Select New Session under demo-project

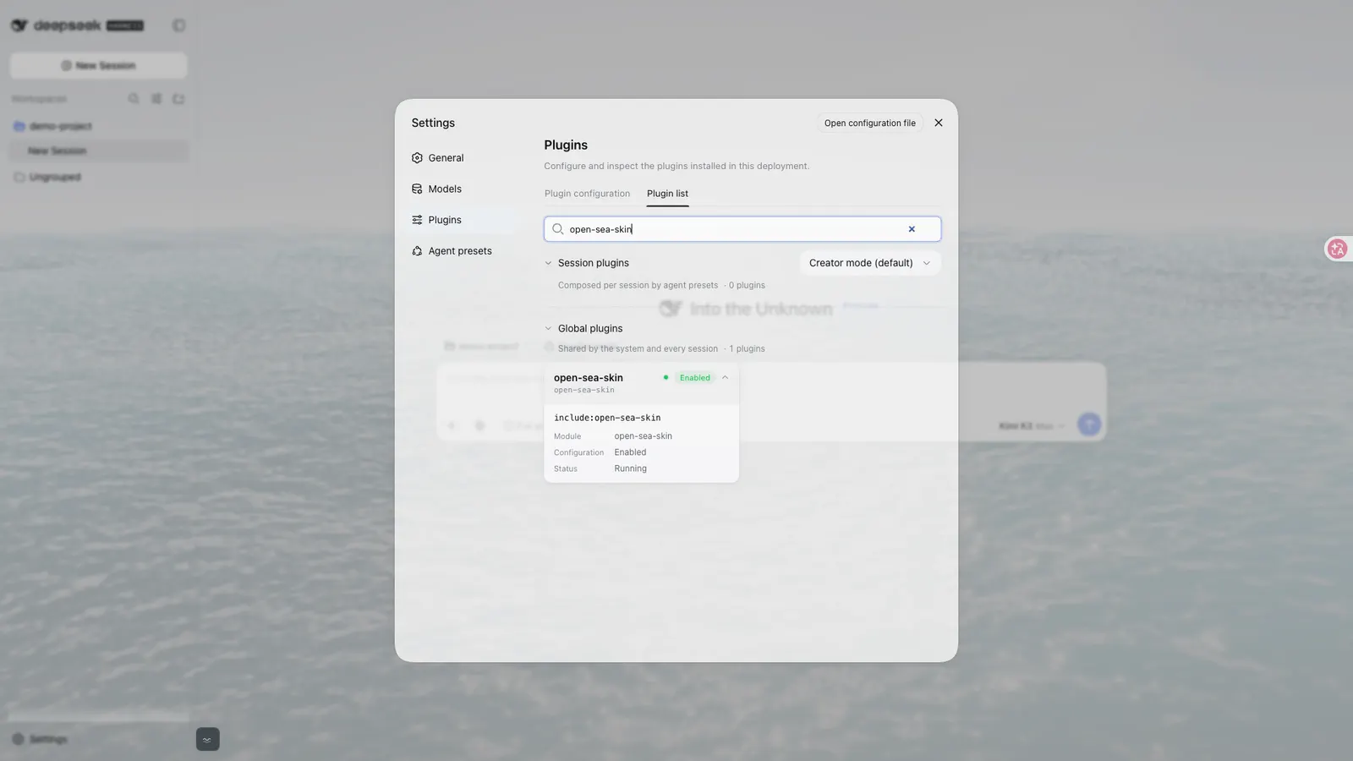99,151
